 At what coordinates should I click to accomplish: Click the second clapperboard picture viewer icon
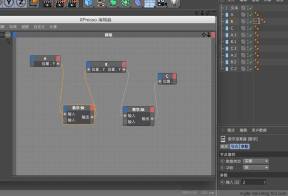tap(60, 3)
